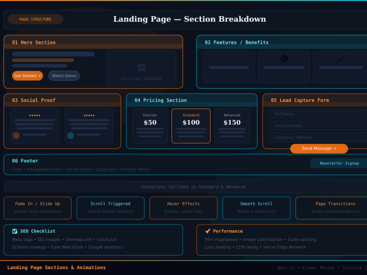Click the 02 Features / Benefits heading
Viewport: 367px width, 275px height.
pos(237,43)
